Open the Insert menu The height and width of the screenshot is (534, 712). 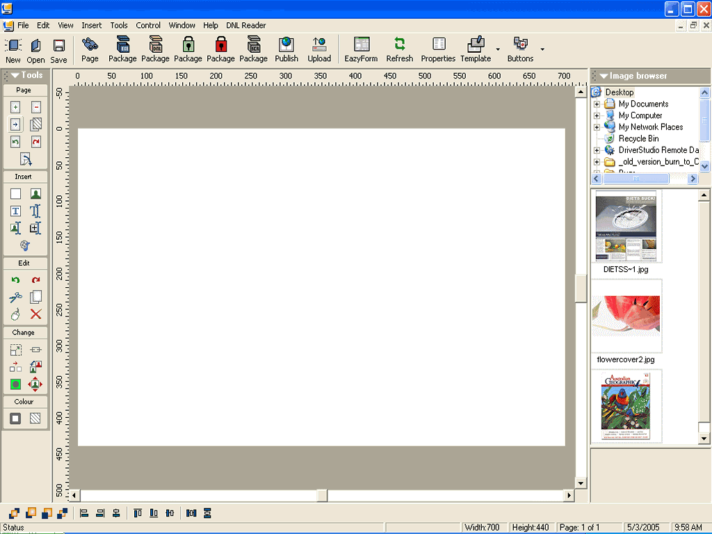91,26
